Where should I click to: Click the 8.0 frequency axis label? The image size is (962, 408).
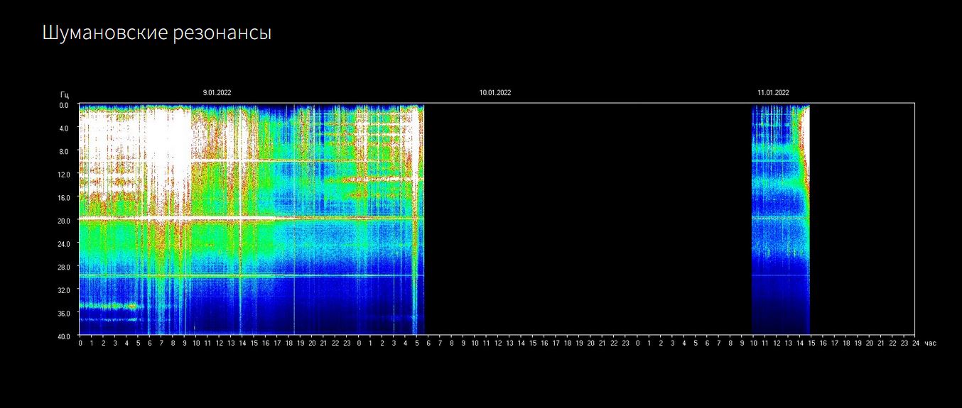(x=64, y=151)
